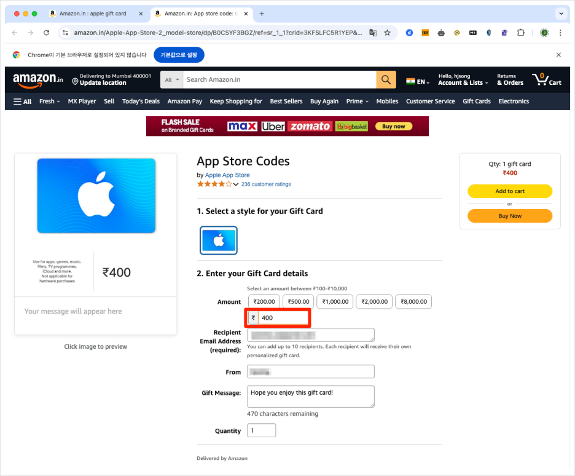Focus the Search Amazon.in field
The width and height of the screenshot is (575, 476).
point(280,79)
